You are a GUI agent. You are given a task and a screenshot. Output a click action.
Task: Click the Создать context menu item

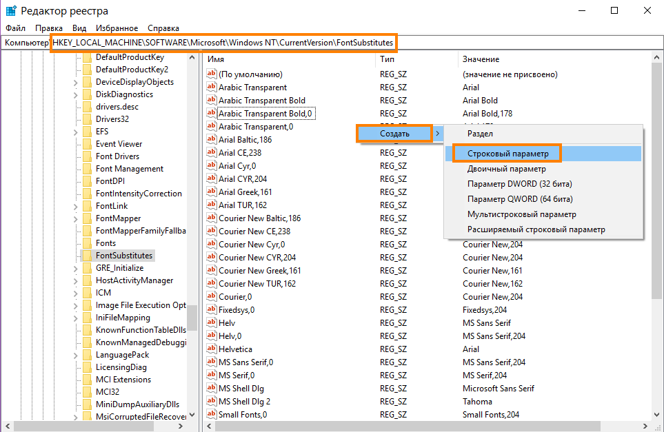tap(400, 133)
